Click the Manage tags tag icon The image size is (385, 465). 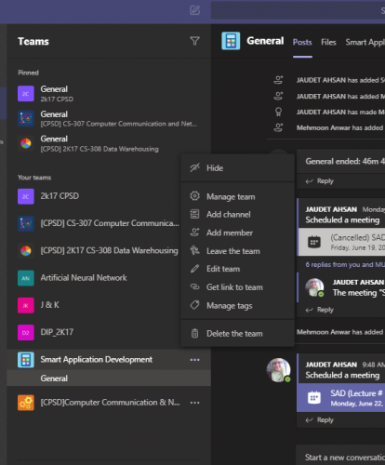[x=194, y=305]
